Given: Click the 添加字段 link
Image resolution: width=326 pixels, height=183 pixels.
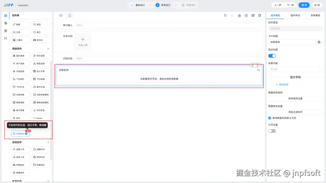Looking at the screenshot, I should pyautogui.click(x=281, y=85).
